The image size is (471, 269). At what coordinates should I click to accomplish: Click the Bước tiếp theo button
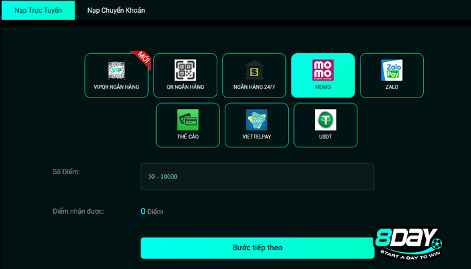(258, 247)
